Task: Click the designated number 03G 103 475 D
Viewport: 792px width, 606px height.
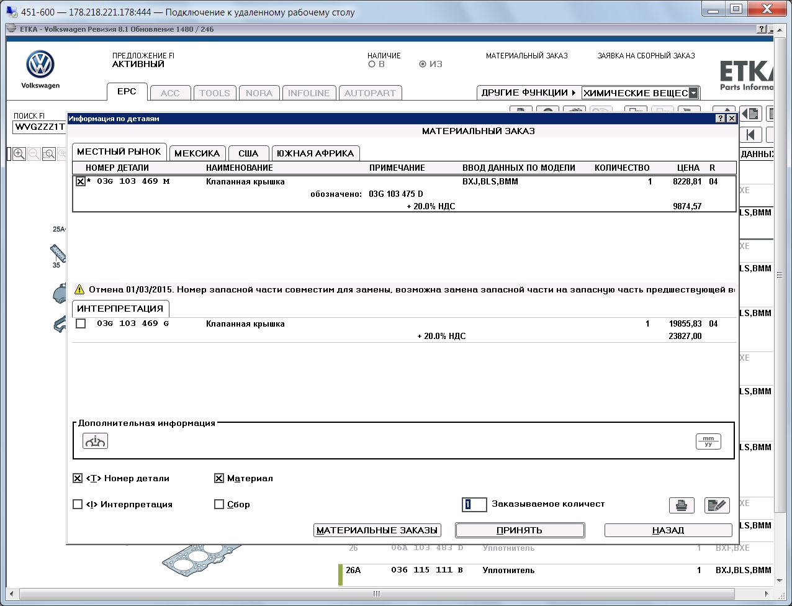Action: 396,194
